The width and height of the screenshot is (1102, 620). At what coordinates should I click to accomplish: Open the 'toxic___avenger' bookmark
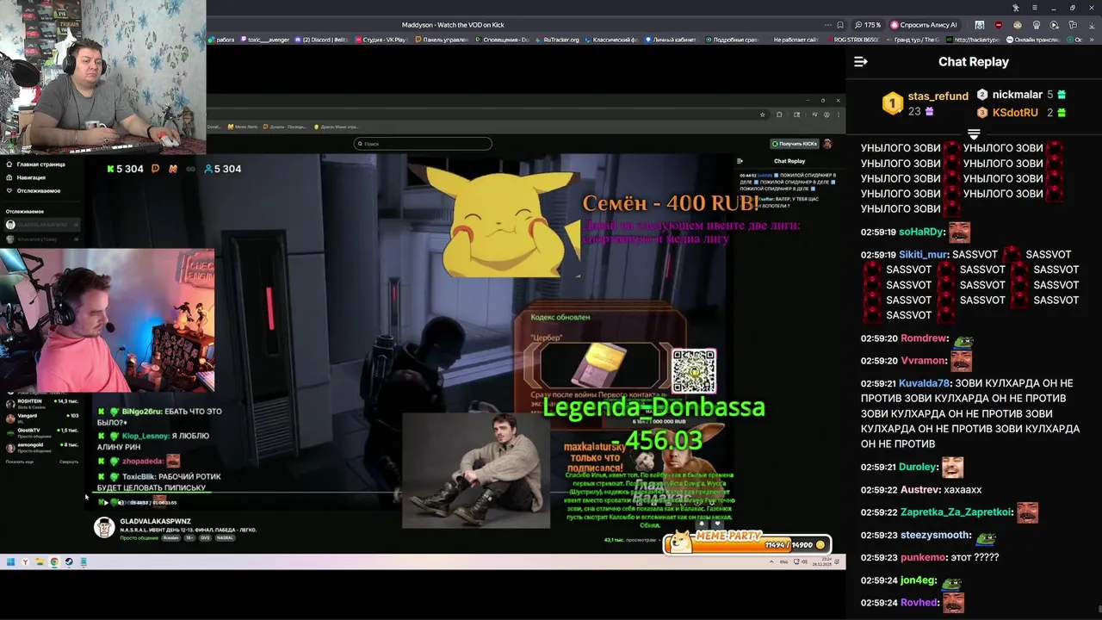[265, 40]
